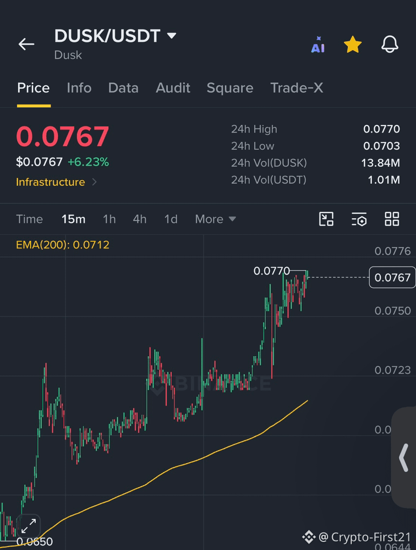Tap the 0.0650 low marker on chart
This screenshot has width=416, height=550.
point(34,541)
